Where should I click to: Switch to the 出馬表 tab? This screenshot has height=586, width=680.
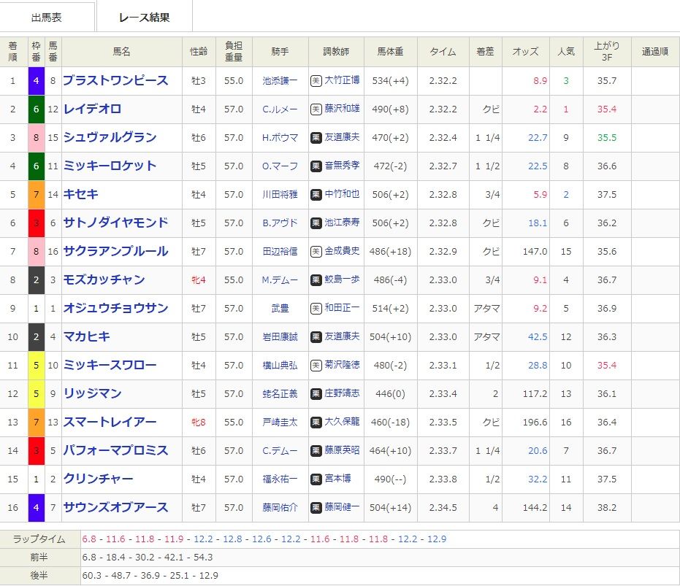click(47, 17)
